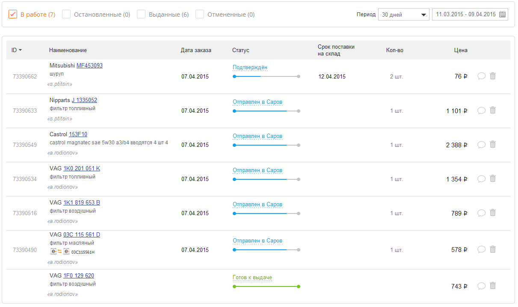Click trash icon for order 73390534
The image size is (518, 307).
pos(493,178)
